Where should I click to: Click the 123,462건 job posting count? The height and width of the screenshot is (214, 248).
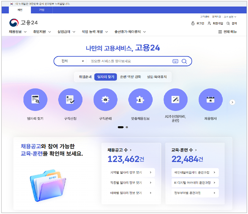[x=126, y=159]
